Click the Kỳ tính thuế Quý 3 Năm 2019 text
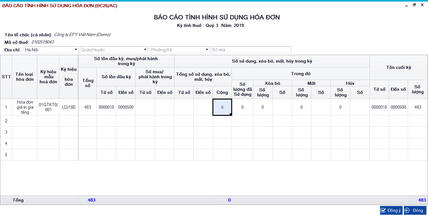 (211, 25)
